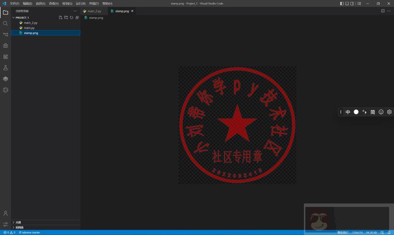This screenshot has height=235, width=394.
Task: Open emoji panel from IME bar
Action: 381,112
